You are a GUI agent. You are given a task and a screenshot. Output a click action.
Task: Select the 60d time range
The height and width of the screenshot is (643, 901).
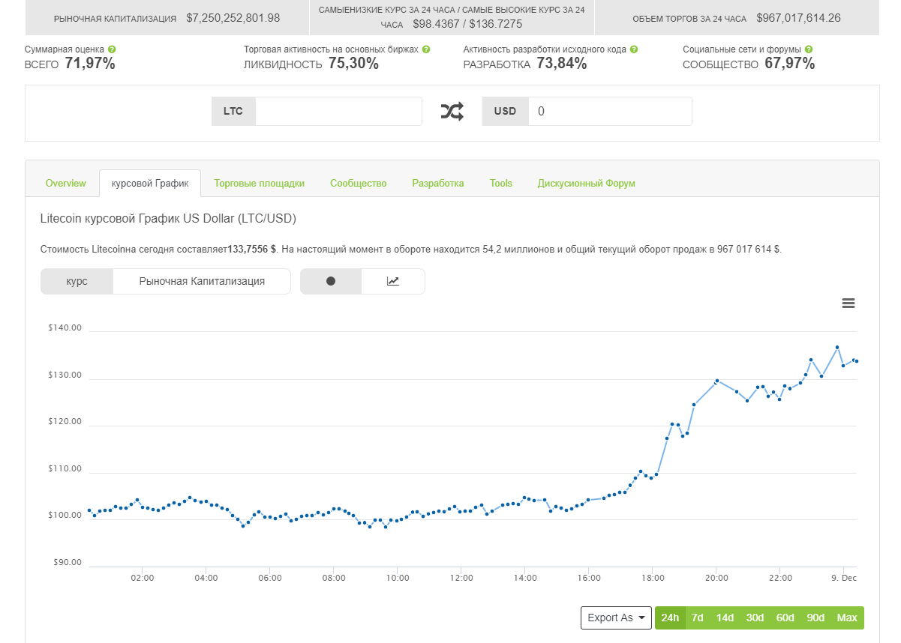click(x=785, y=618)
